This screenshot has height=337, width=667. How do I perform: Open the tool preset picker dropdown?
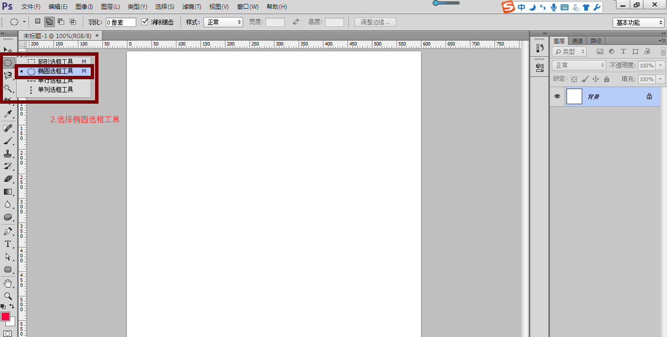click(24, 22)
